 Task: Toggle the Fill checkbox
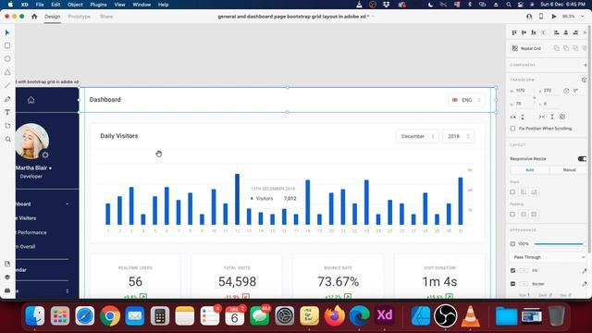512,271
